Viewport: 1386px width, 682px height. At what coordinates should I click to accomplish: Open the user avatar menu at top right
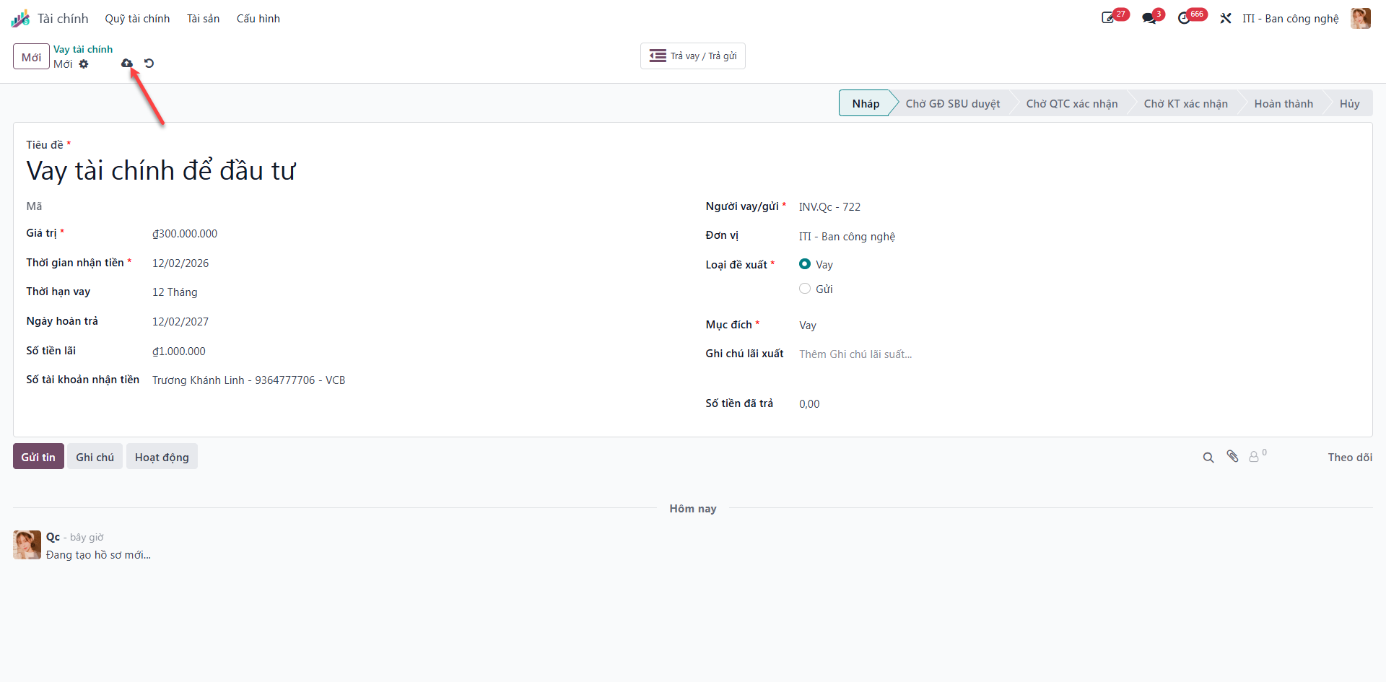pos(1361,19)
